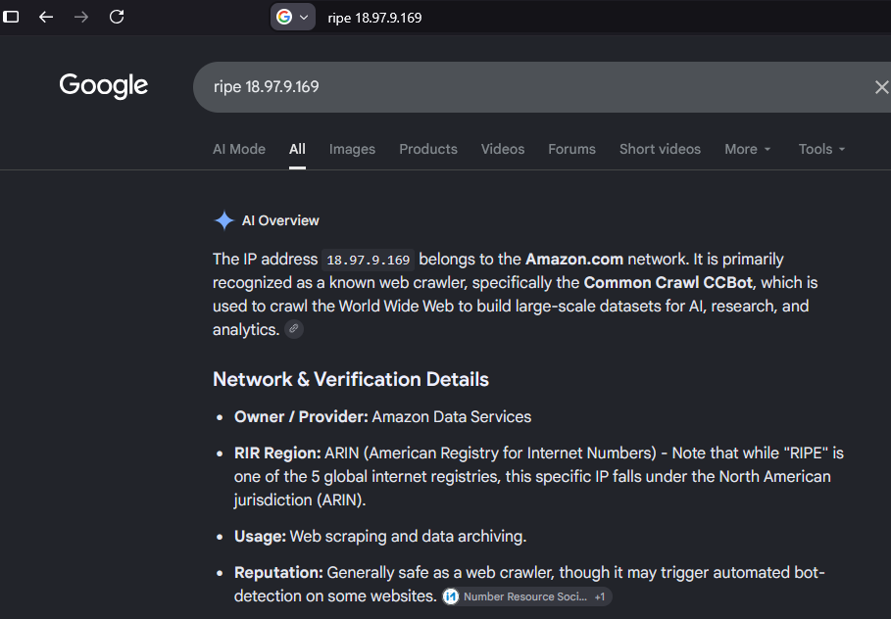Open the source link icon after analytics
The height and width of the screenshot is (619, 891).
tap(294, 329)
